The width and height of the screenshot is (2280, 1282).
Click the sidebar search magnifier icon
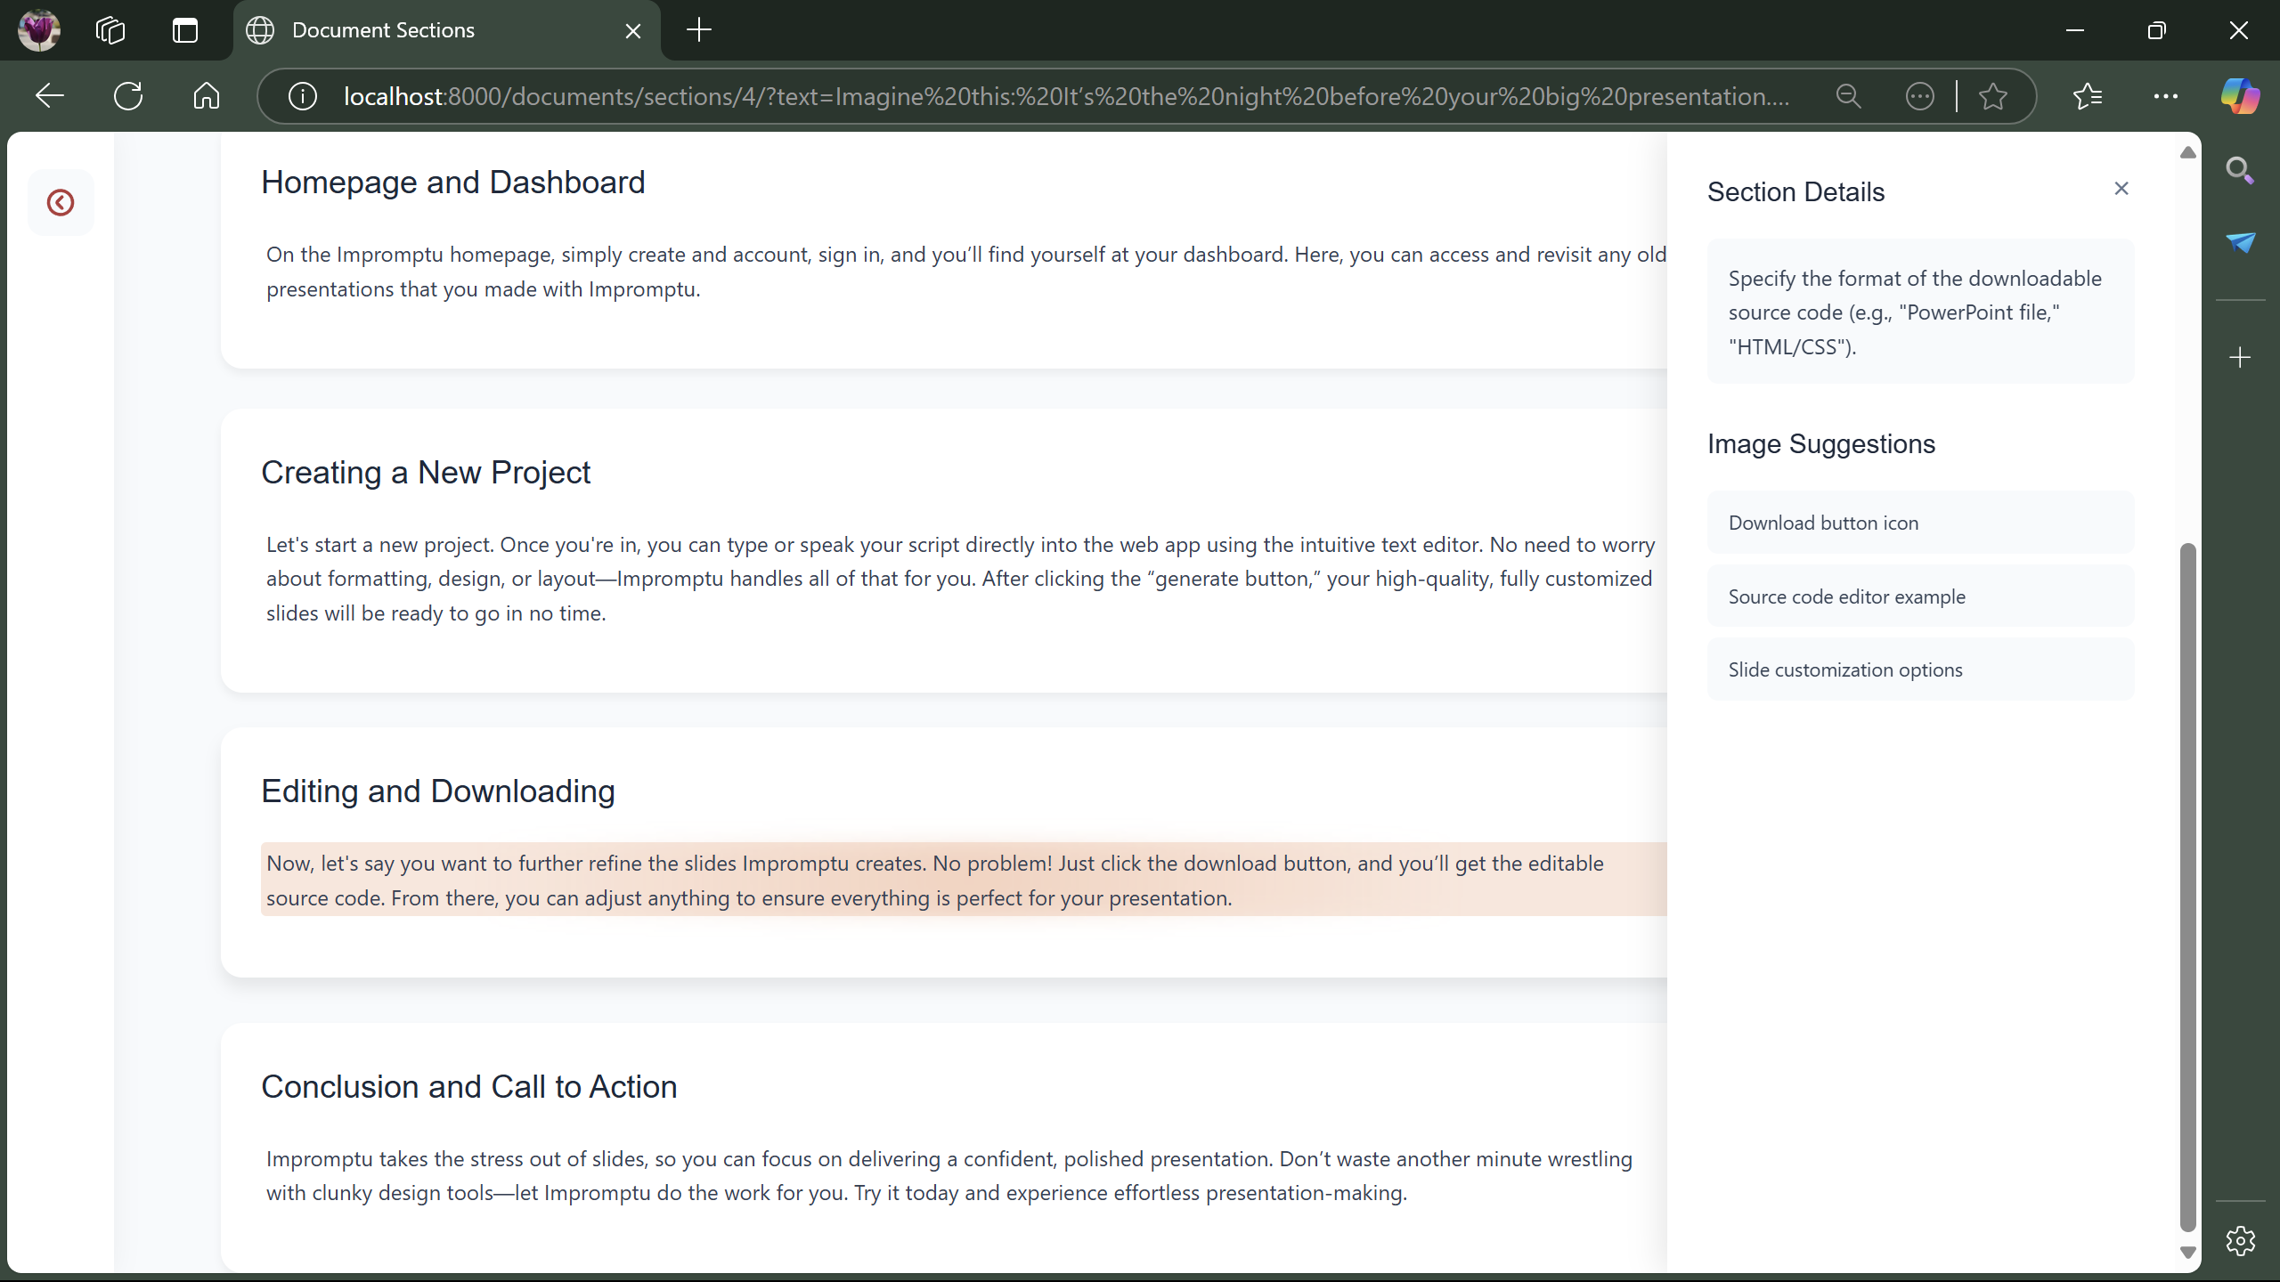click(x=2239, y=170)
